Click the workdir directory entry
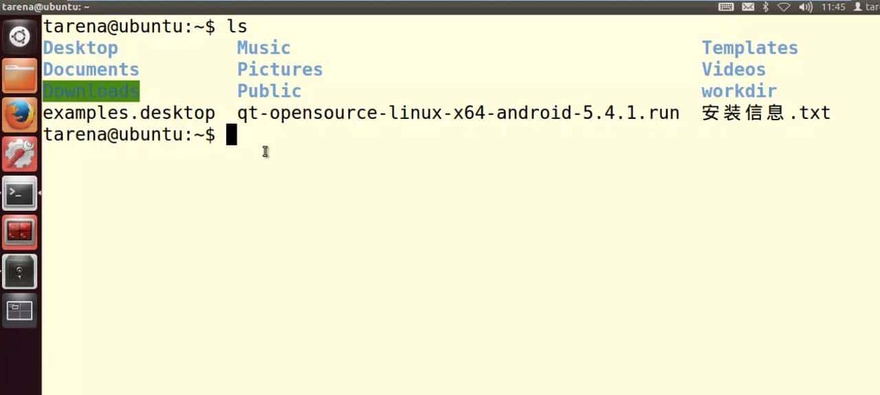 (739, 91)
